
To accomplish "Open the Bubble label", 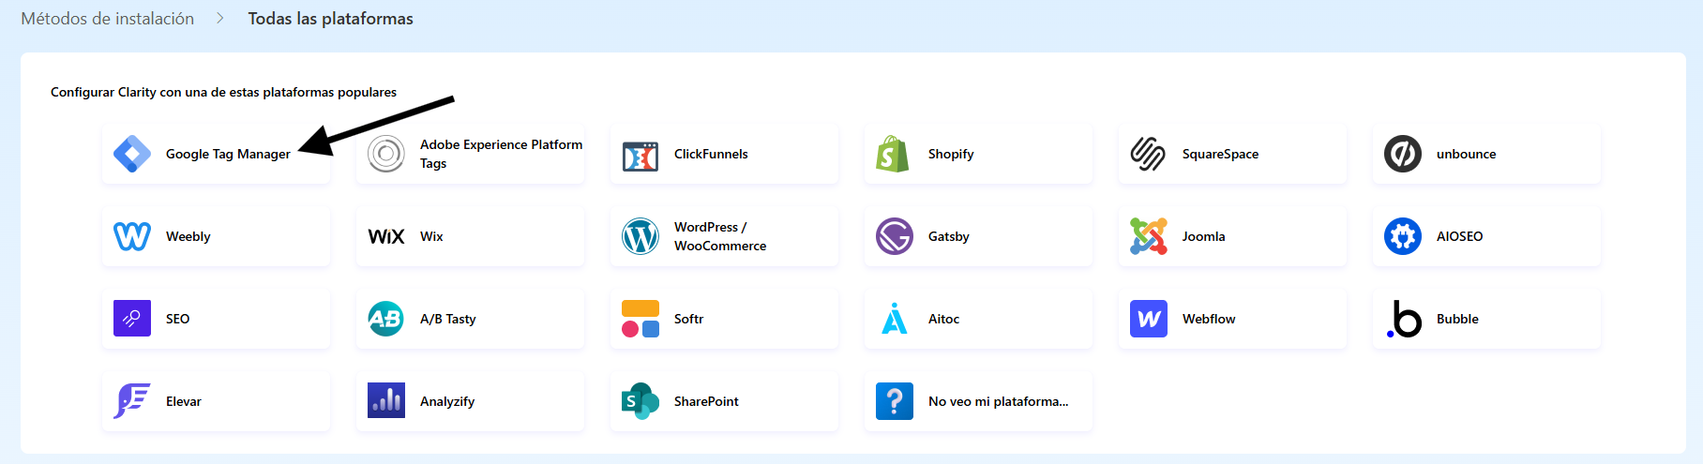I will pyautogui.click(x=1457, y=319).
